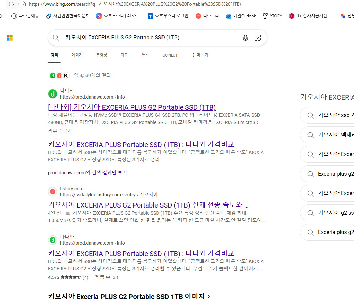
Task: Open the 메일Outlook bookmark
Action: coord(241,16)
